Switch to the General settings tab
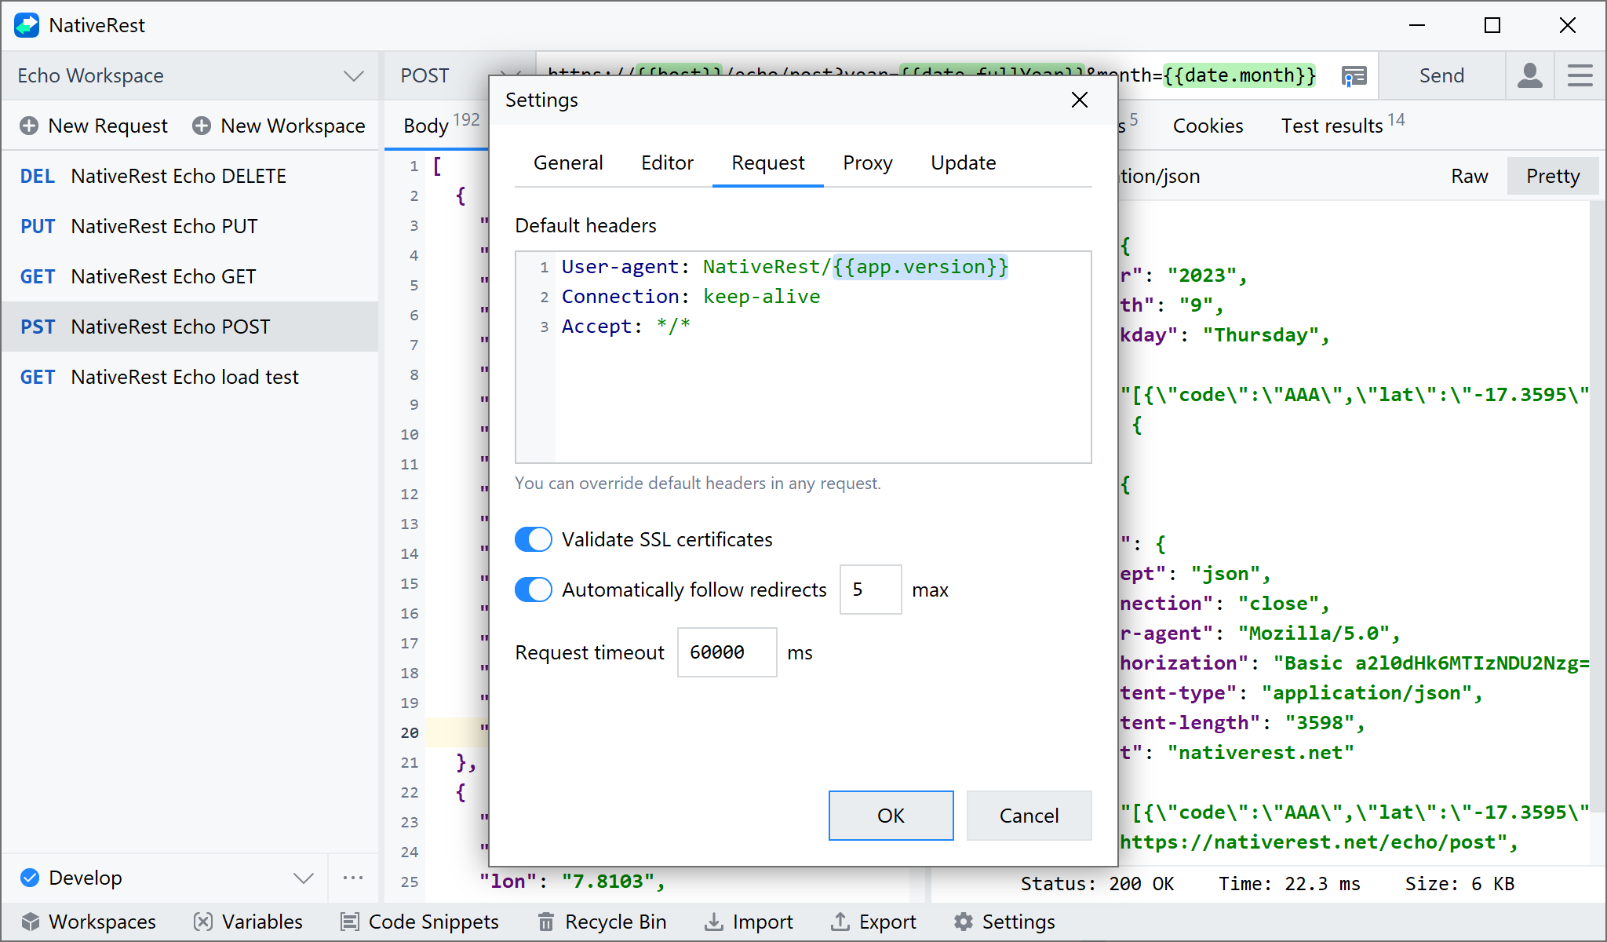This screenshot has width=1607, height=942. tap(568, 162)
